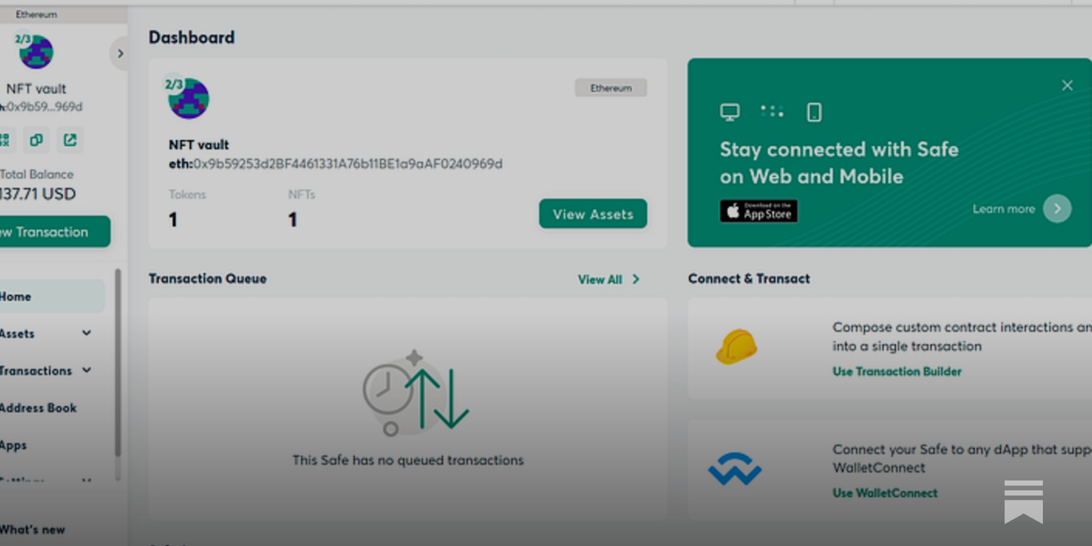Image resolution: width=1092 pixels, height=546 pixels.
Task: Click the Tokens count value
Action: click(173, 220)
